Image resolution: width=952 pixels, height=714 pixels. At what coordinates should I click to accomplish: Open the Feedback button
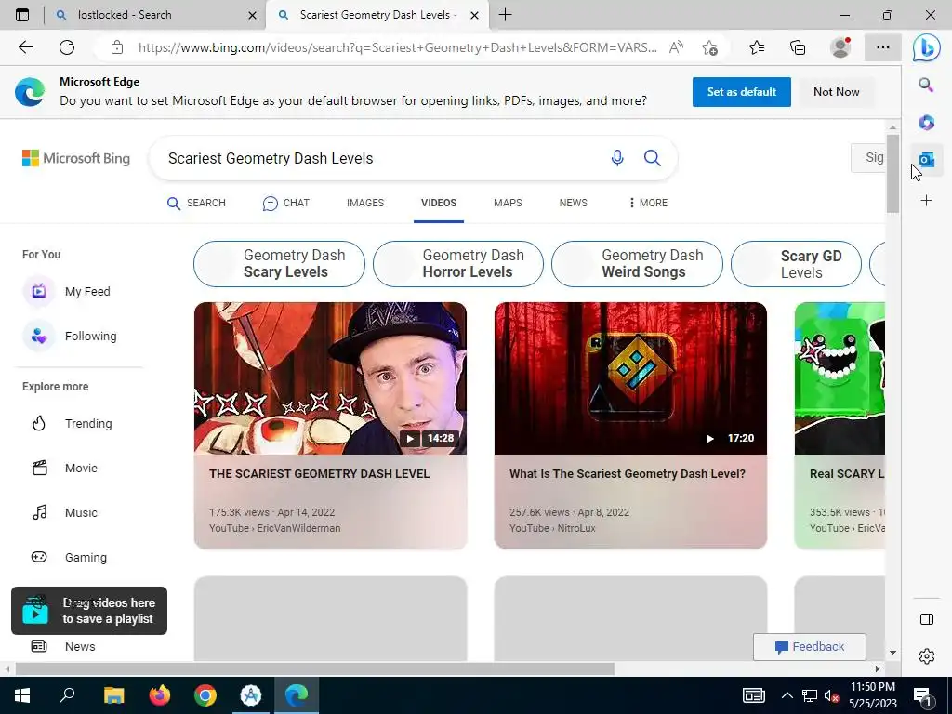pyautogui.click(x=810, y=647)
